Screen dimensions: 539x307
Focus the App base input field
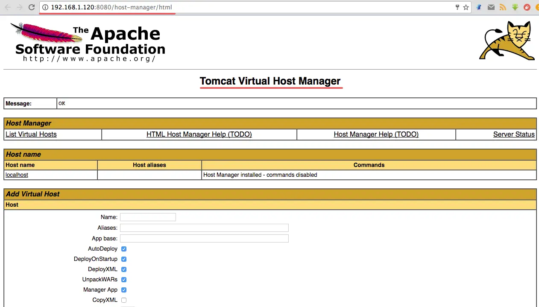pyautogui.click(x=204, y=238)
